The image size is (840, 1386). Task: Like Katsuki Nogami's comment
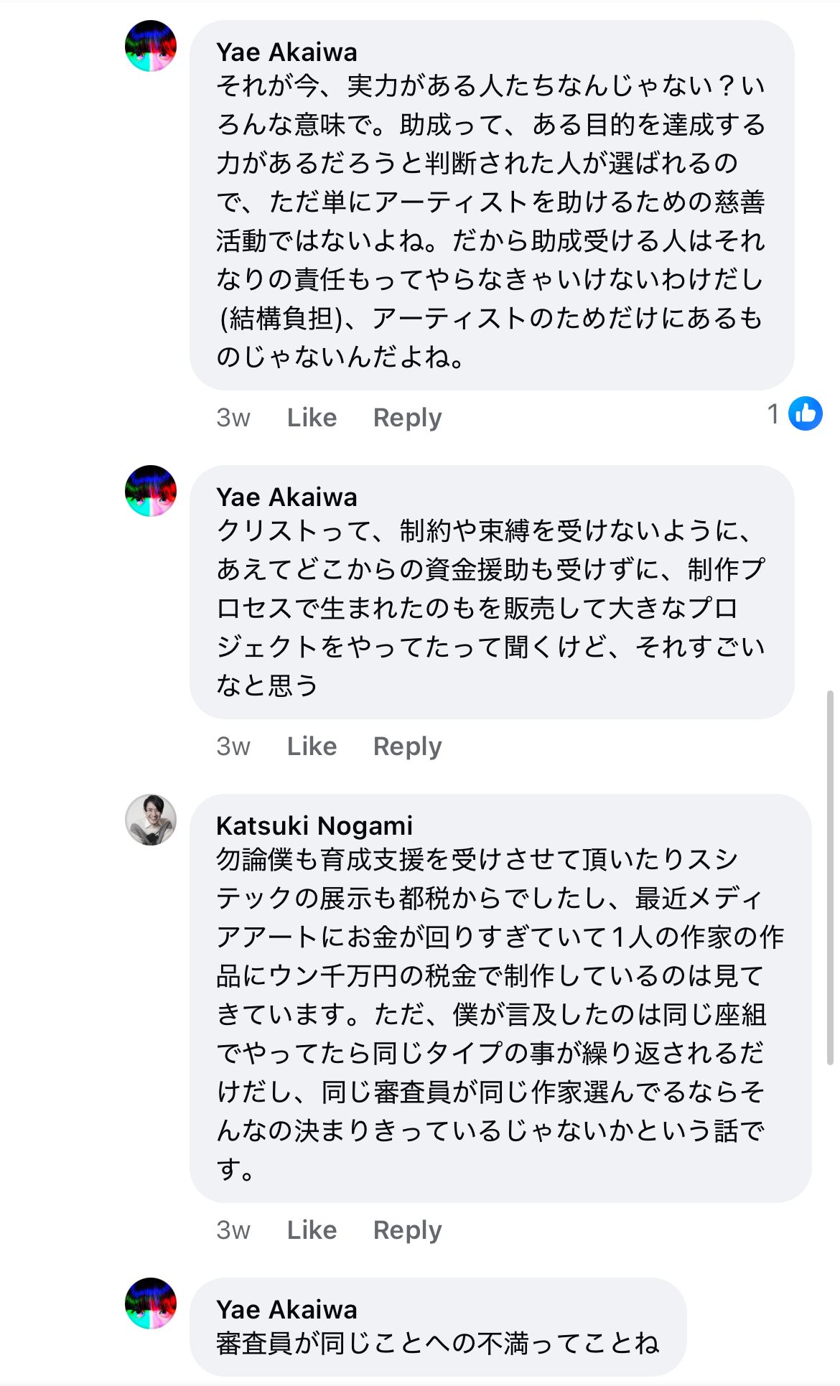(x=312, y=1230)
